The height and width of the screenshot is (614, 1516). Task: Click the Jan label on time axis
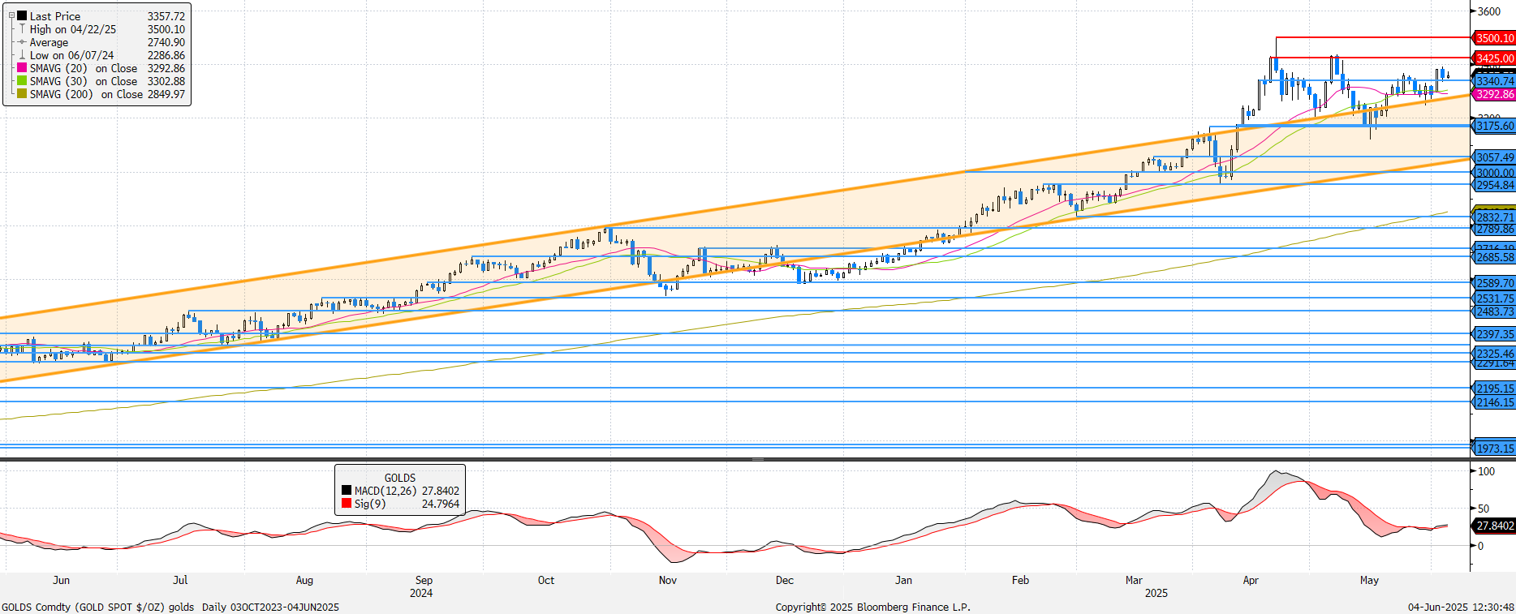(903, 580)
